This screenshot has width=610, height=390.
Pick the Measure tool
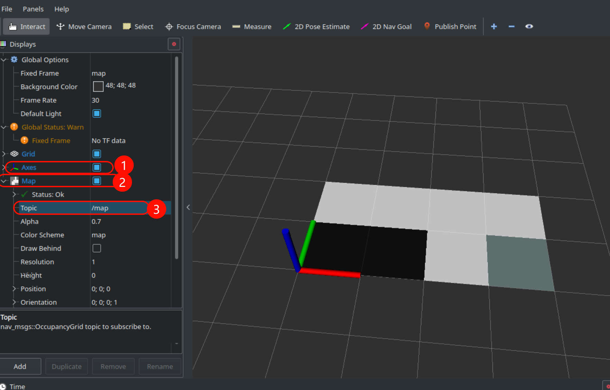252,27
